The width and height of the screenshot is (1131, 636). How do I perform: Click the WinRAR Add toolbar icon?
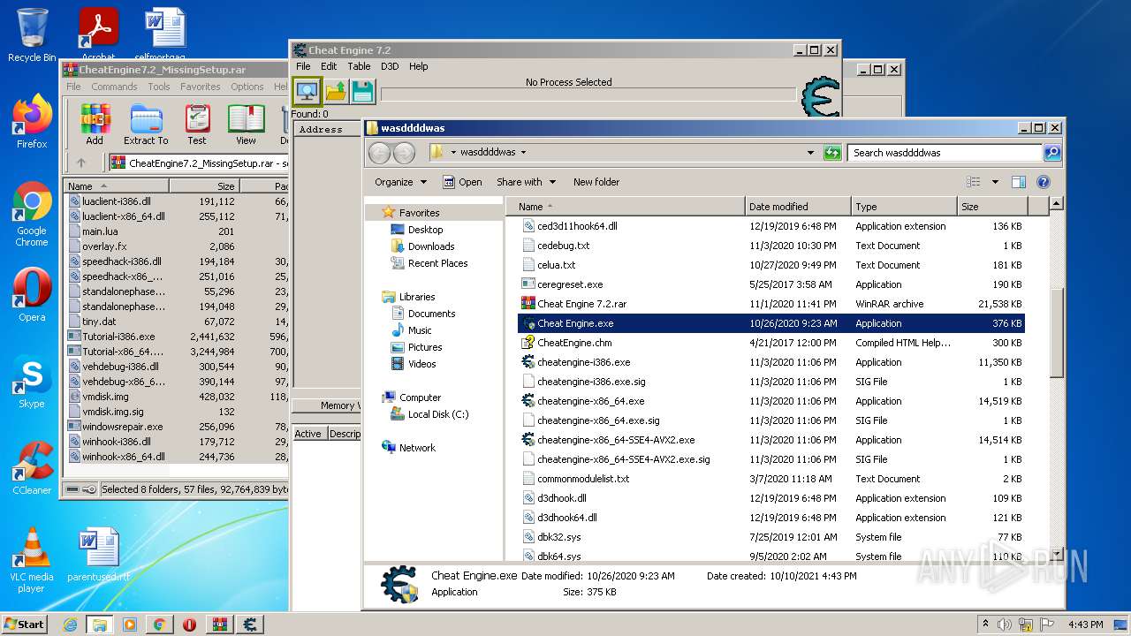pos(95,125)
